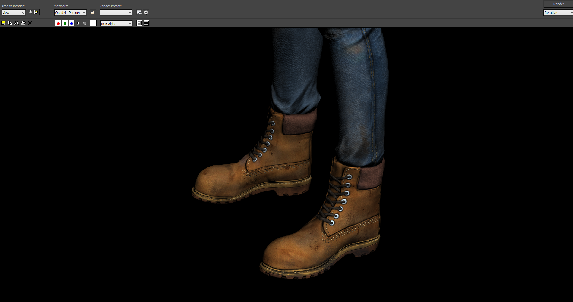Open the Viewport Quad 4 dropdown
This screenshot has width=573, height=302.
[70, 13]
